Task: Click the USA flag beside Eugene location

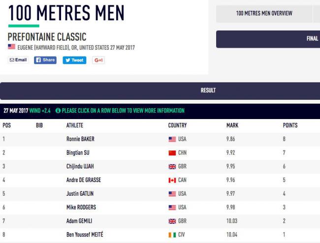Action: click(11, 47)
